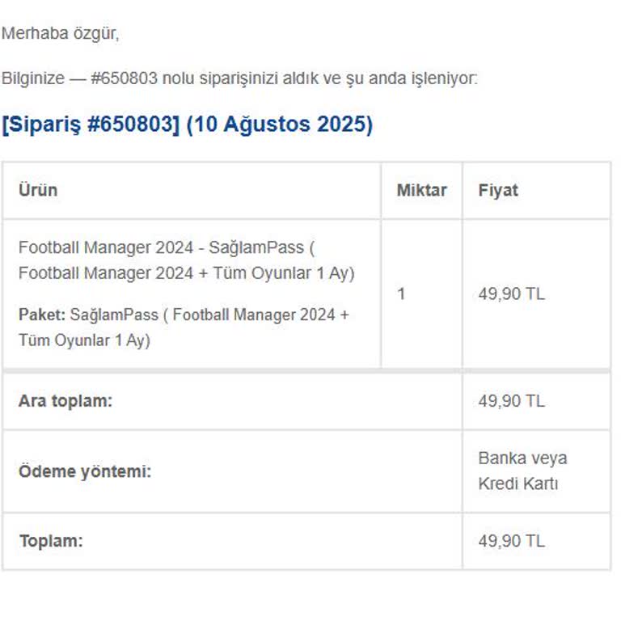Click the Miktar column header
This screenshot has width=621, height=621.
421,191
